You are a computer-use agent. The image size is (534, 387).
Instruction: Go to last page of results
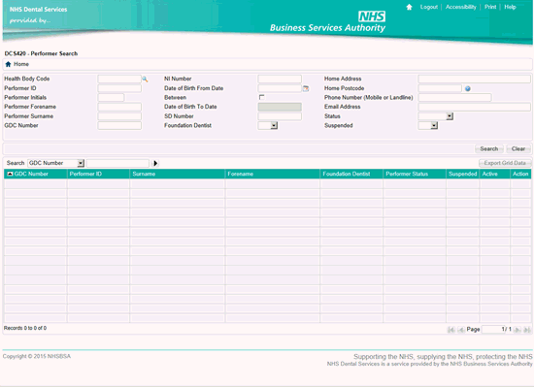[x=527, y=330]
